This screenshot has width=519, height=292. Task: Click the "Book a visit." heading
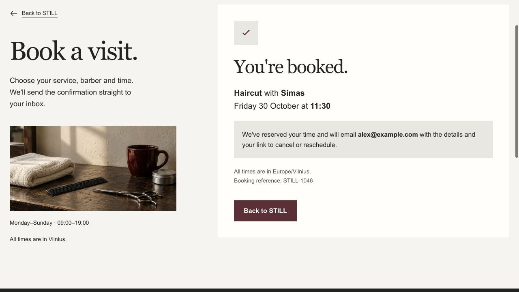(x=74, y=52)
